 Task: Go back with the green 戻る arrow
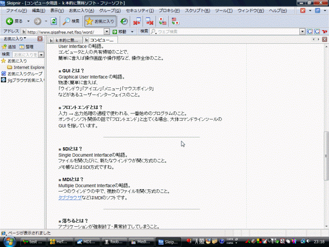[x=14, y=21]
